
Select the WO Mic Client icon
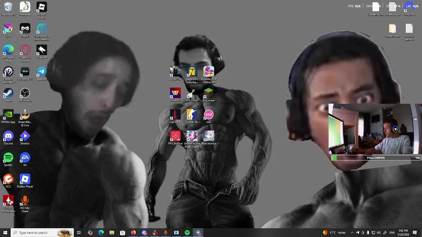[25, 204]
